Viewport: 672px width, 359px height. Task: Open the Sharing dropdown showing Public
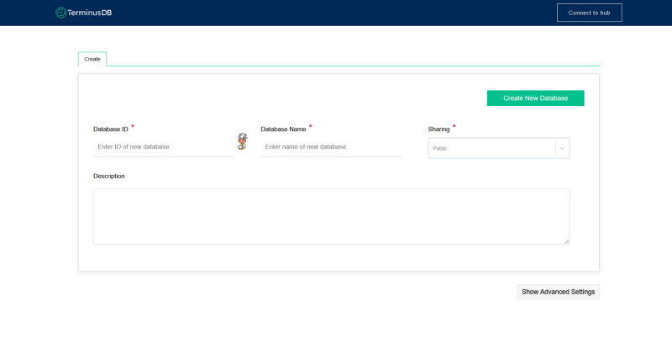(x=499, y=148)
